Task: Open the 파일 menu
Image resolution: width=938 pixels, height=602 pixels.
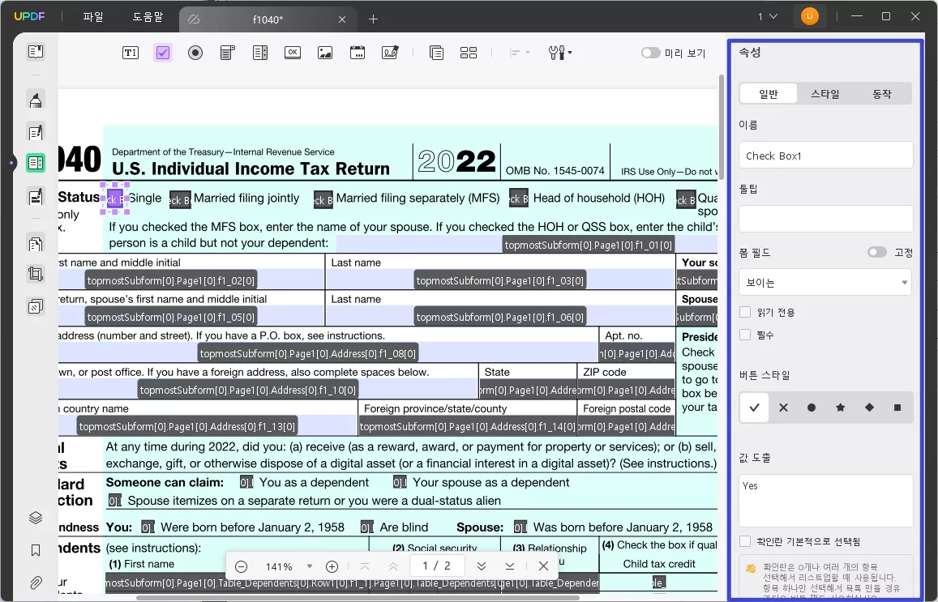Action: (93, 17)
